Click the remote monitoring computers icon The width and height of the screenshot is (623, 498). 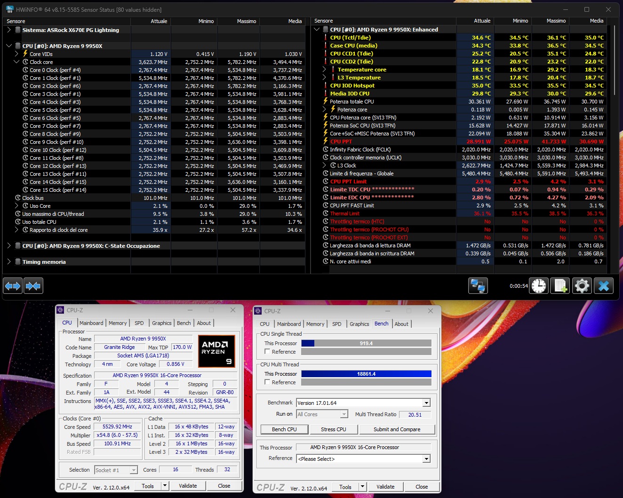coord(478,285)
